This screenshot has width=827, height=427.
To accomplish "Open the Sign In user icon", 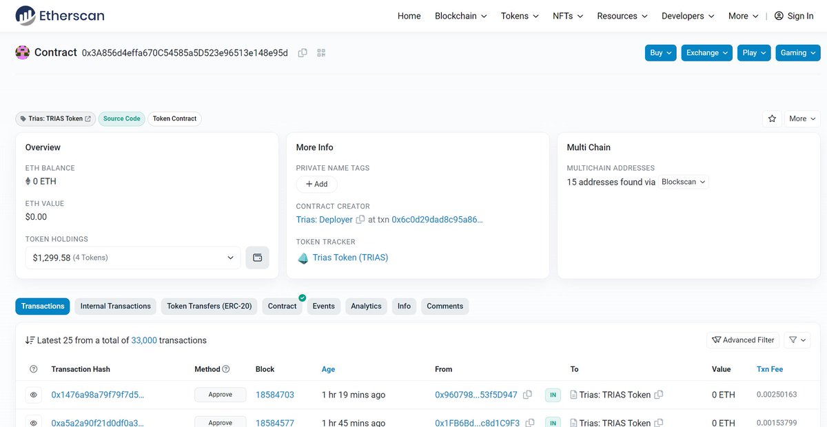I will click(x=779, y=16).
